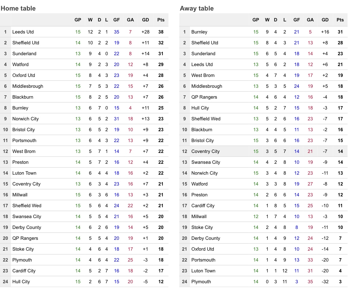
Task: Click West Brom in the Away table
Action: [203, 75]
